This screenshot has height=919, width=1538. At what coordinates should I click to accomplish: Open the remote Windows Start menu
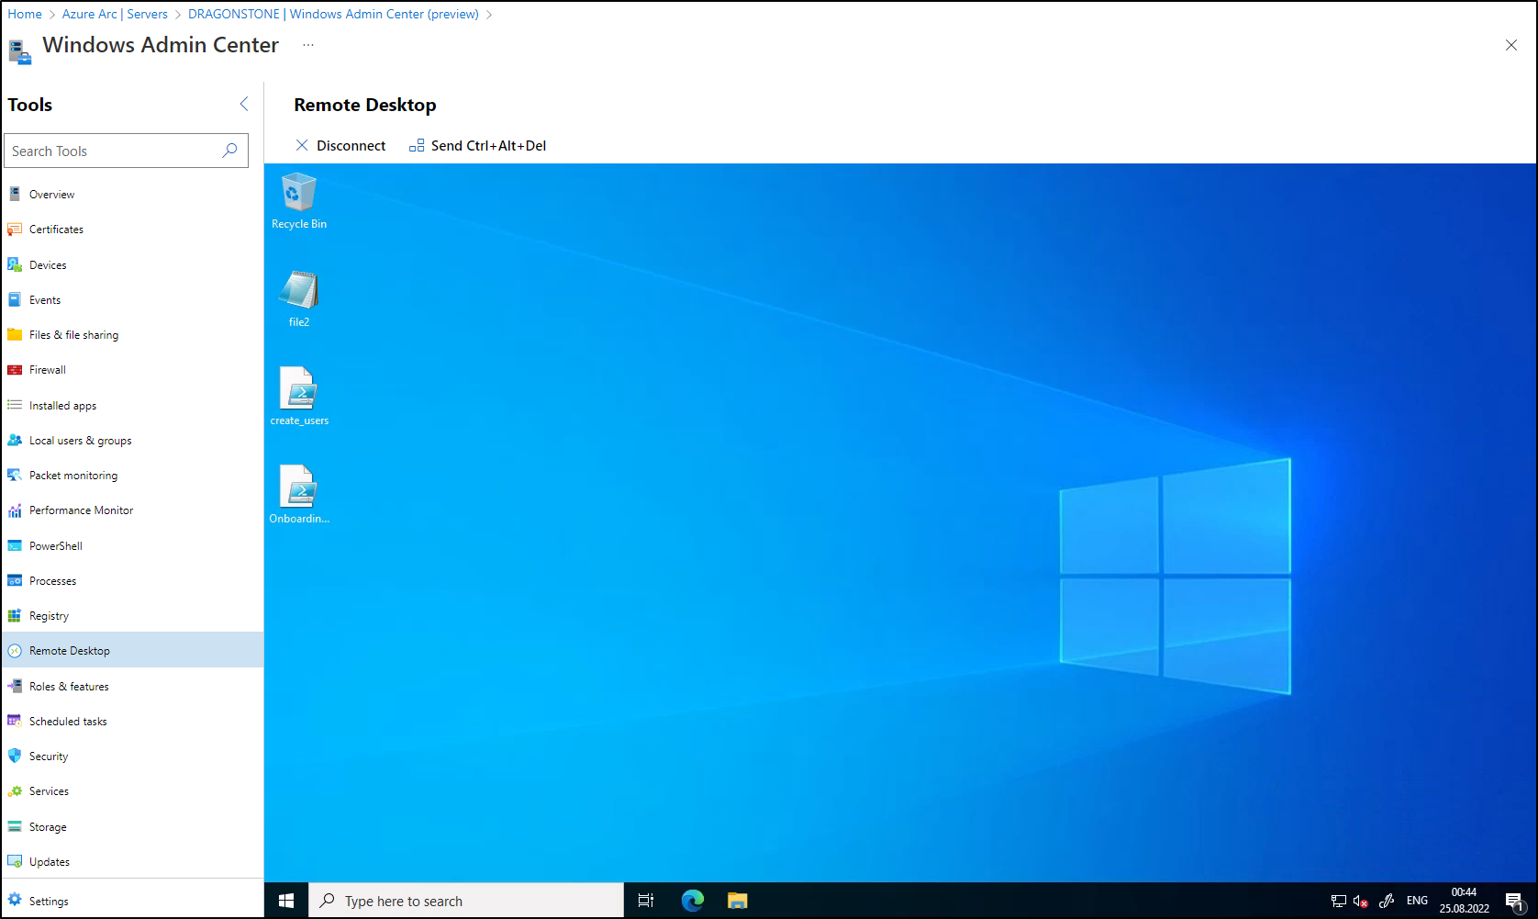click(x=286, y=901)
